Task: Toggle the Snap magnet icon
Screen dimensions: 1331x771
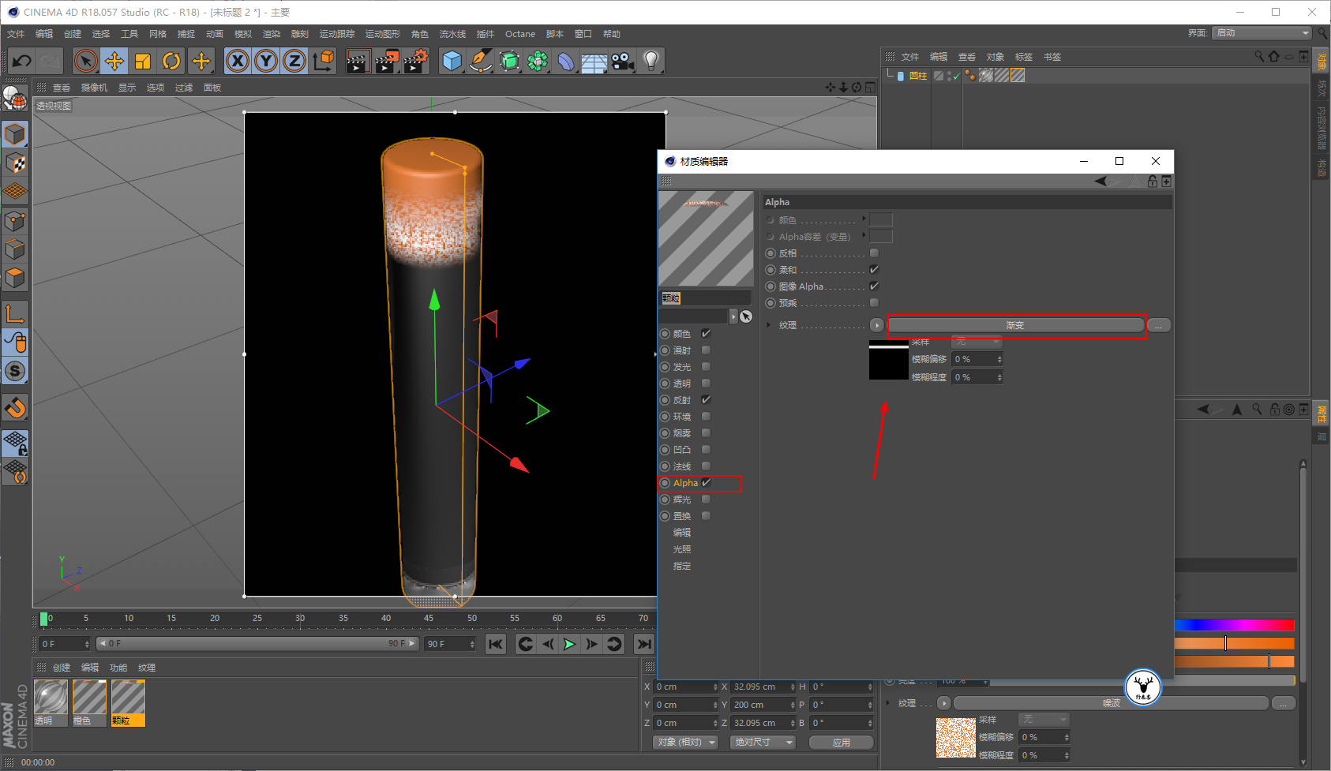Action: pyautogui.click(x=15, y=407)
